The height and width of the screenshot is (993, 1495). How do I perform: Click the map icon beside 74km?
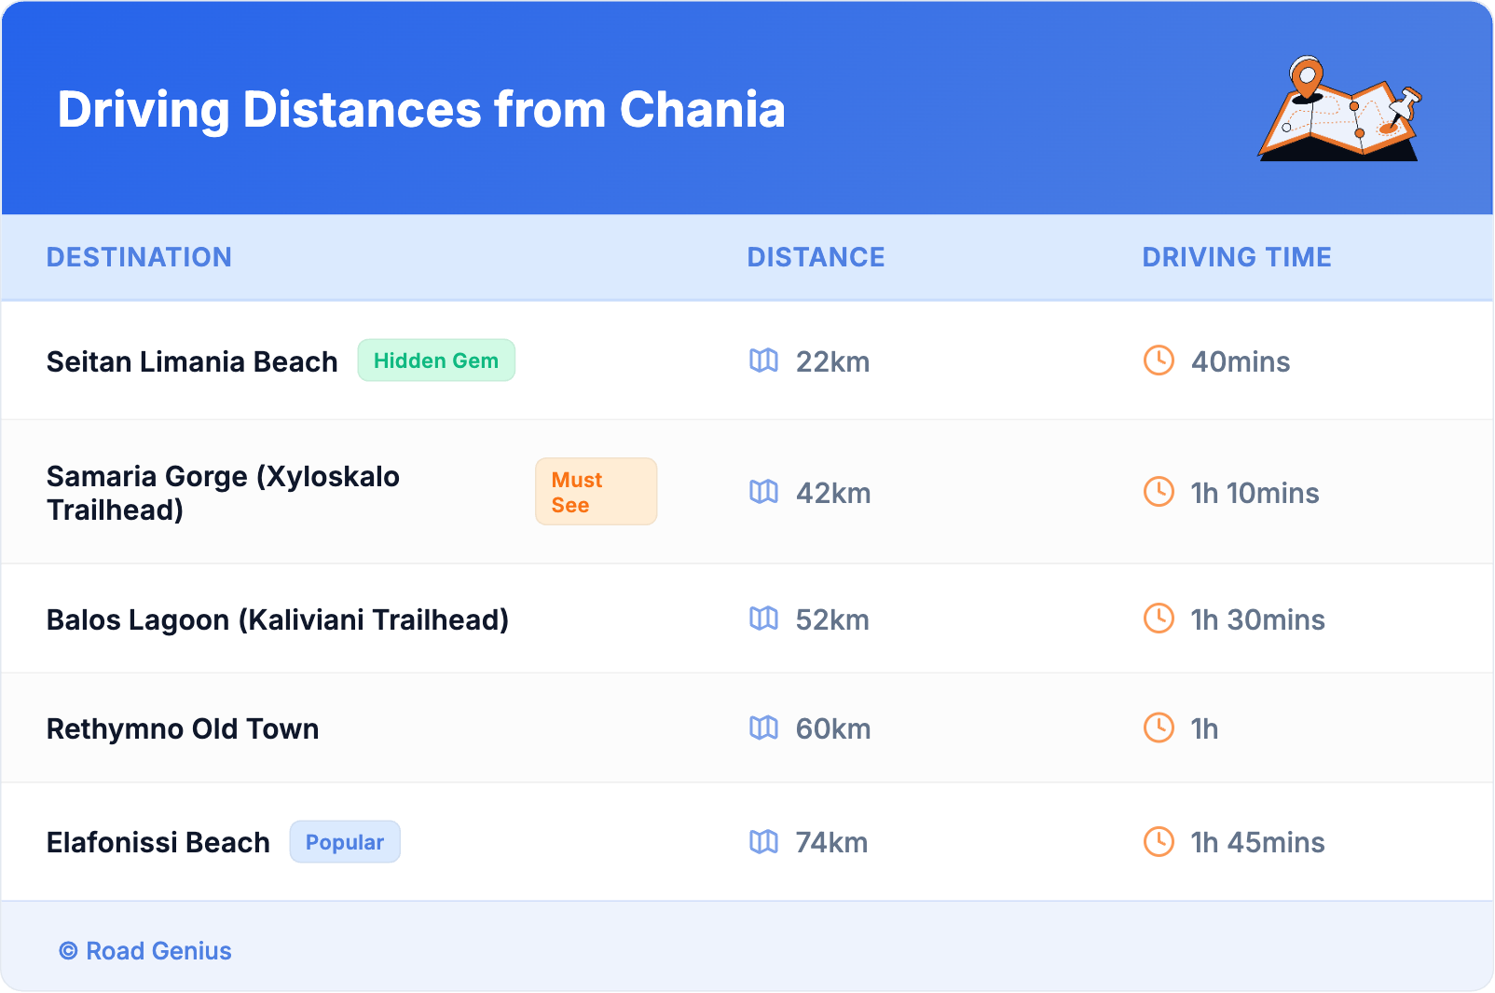coord(763,842)
